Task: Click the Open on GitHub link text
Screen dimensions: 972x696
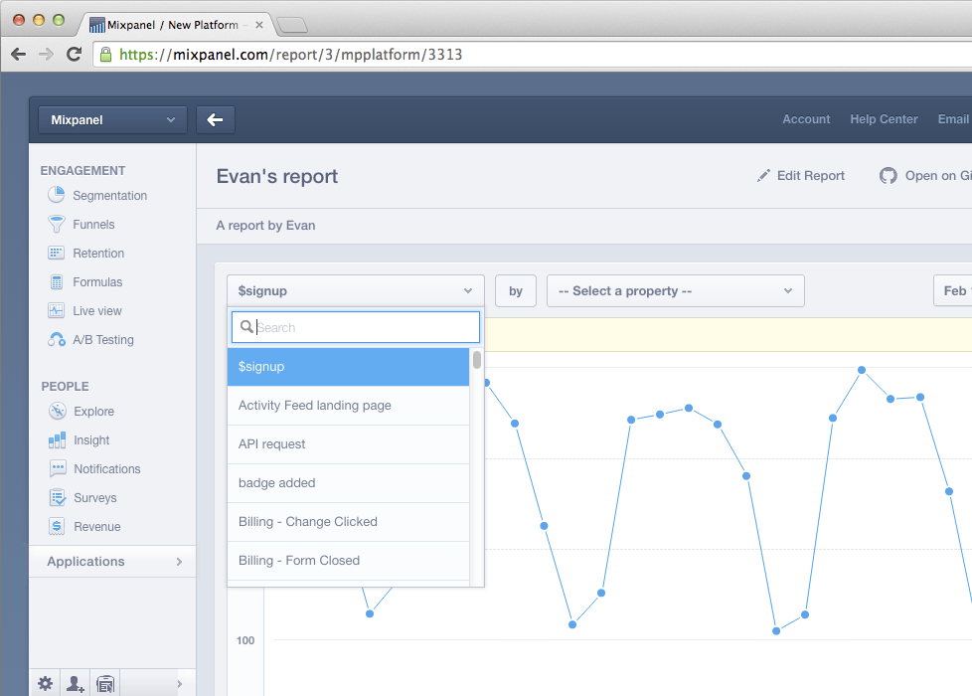Action: tap(938, 176)
